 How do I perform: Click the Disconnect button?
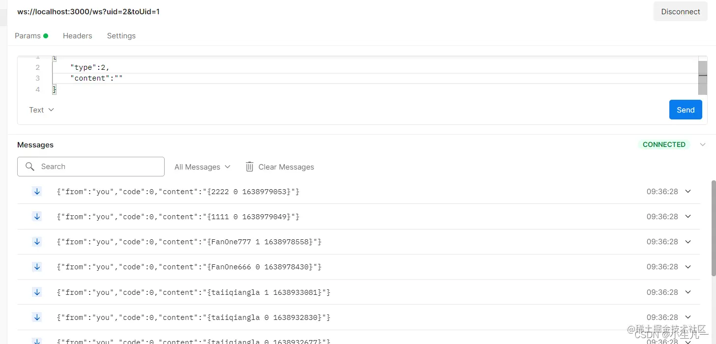click(680, 11)
